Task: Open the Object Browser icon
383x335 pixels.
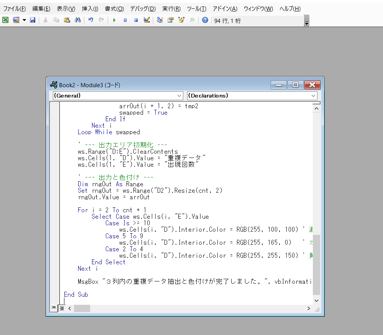Action: pos(181,20)
